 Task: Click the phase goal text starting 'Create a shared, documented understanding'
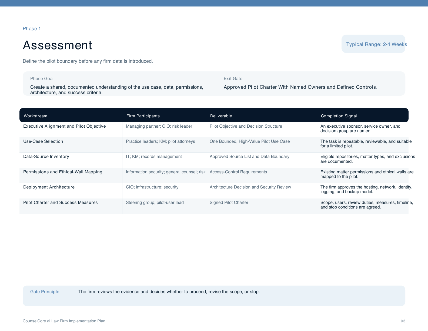tap(117, 90)
